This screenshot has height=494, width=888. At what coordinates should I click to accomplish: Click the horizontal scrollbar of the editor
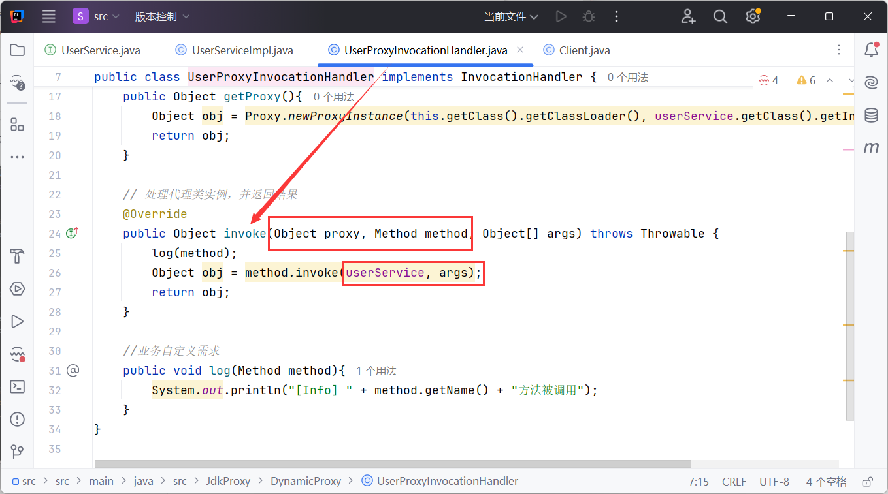(x=392, y=464)
